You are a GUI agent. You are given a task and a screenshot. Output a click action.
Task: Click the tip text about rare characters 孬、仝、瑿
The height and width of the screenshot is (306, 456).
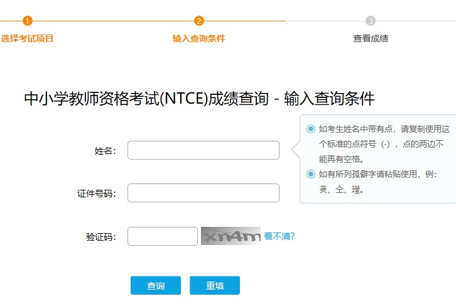pyautogui.click(x=377, y=182)
